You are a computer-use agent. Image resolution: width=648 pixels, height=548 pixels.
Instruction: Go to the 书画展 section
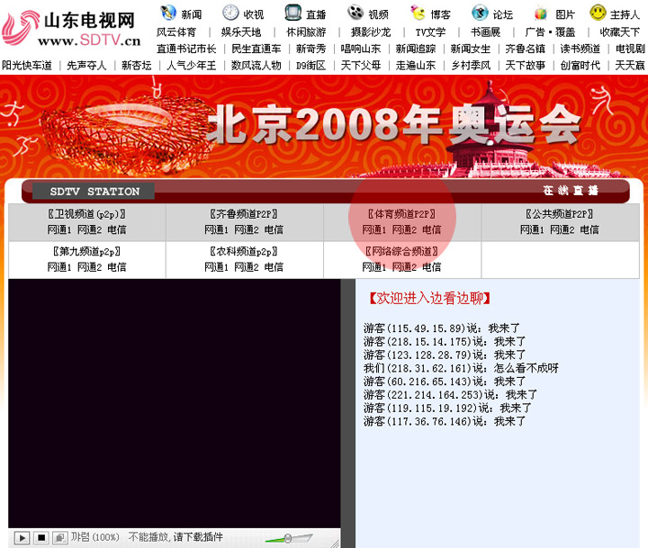tap(486, 32)
